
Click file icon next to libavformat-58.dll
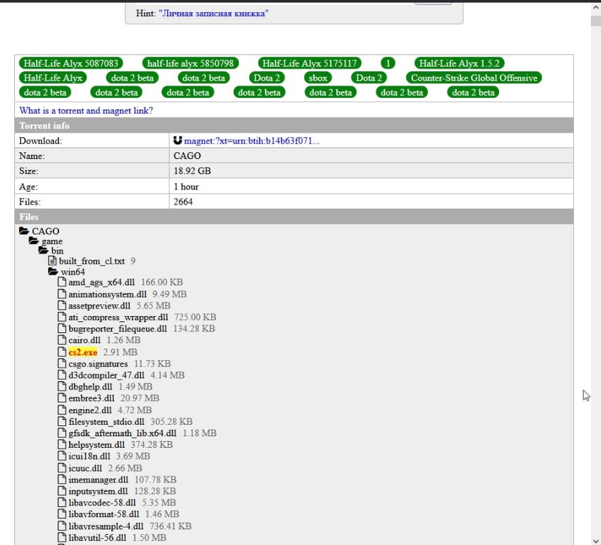point(62,514)
